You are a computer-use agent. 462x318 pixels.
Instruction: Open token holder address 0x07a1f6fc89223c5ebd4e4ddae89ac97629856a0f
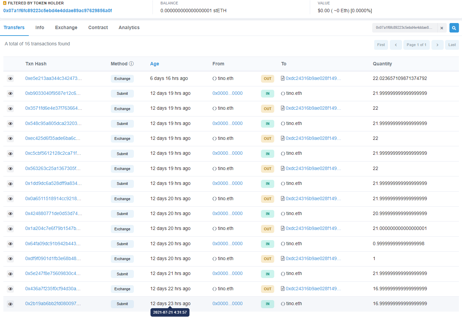[x=58, y=10]
